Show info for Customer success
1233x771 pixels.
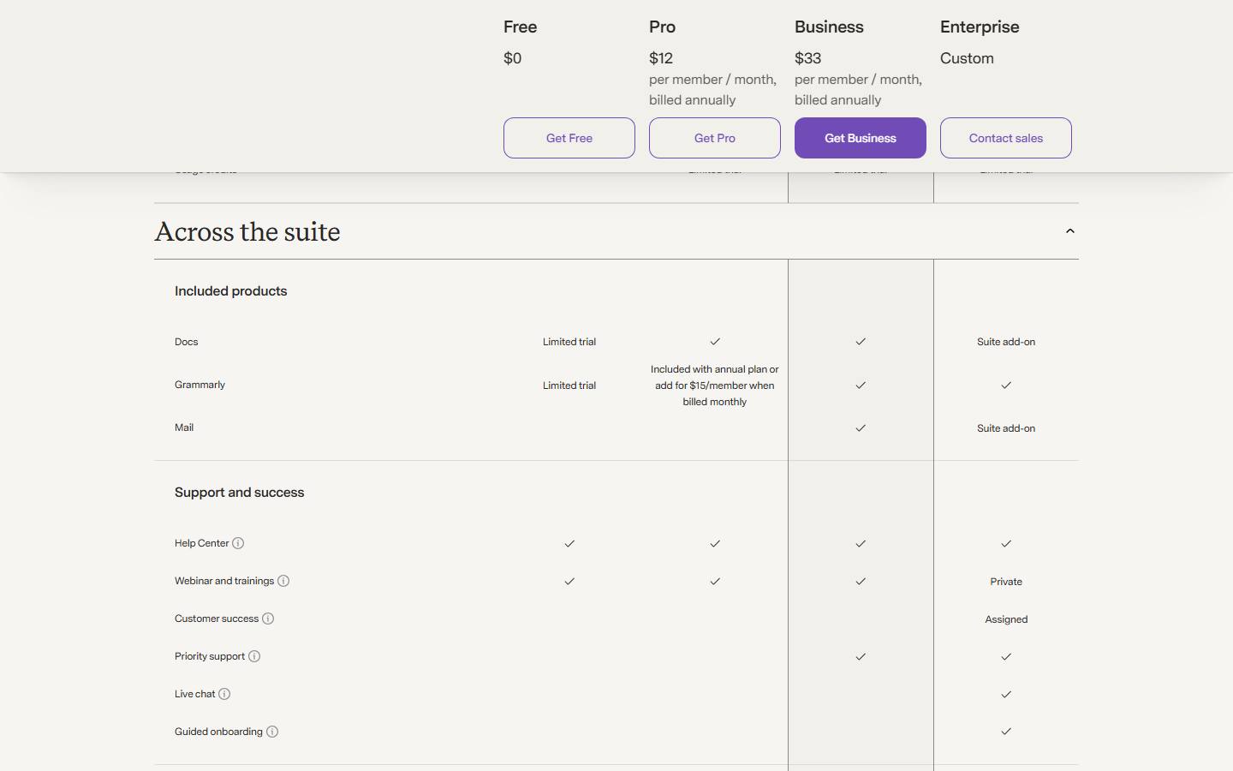click(268, 619)
